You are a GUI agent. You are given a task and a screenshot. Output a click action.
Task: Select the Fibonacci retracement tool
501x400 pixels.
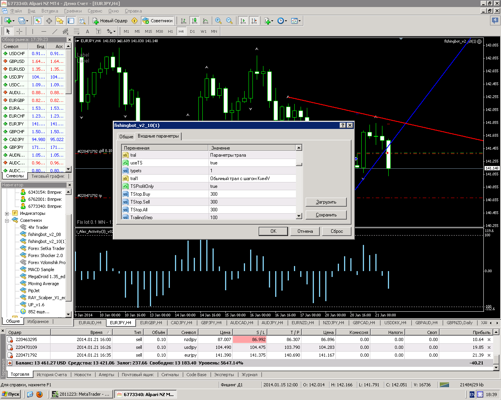coord(76,31)
